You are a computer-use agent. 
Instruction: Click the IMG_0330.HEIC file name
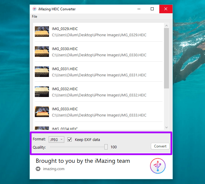(x=65, y=49)
